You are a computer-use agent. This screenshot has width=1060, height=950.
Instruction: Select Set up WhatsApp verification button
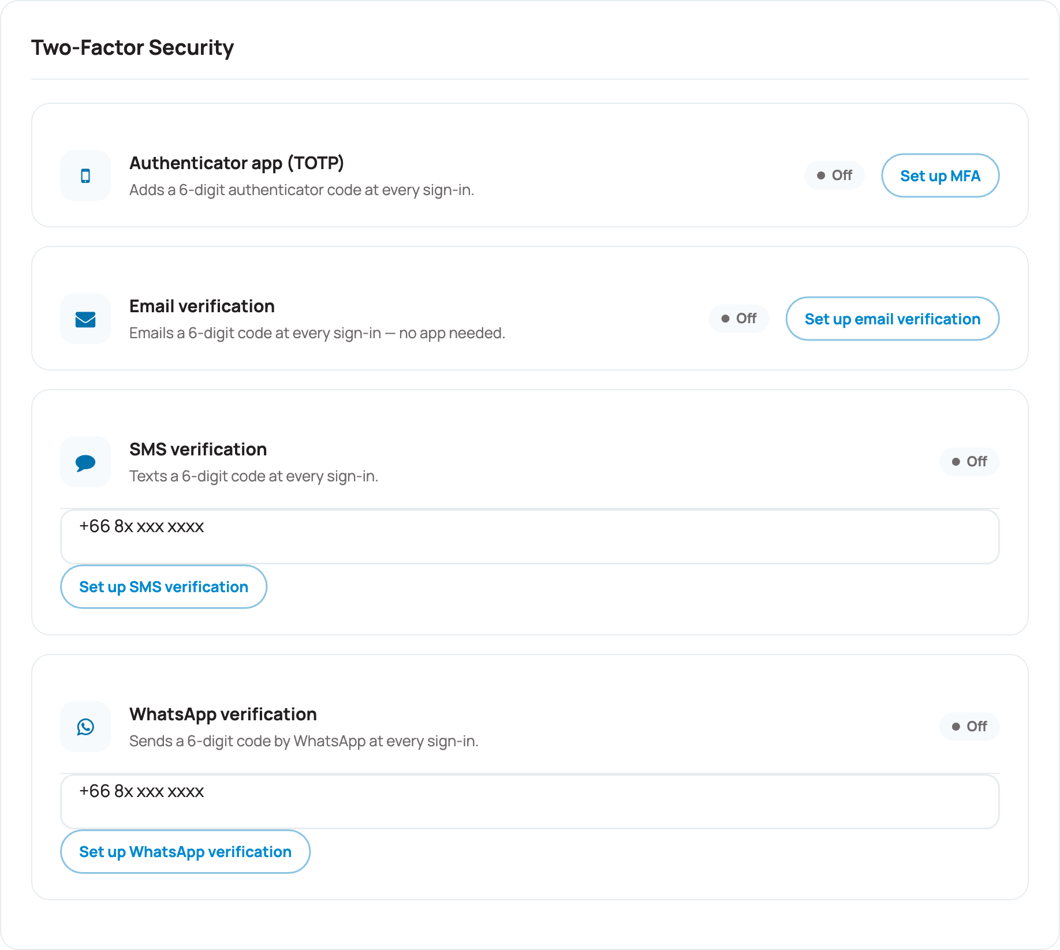coord(185,851)
